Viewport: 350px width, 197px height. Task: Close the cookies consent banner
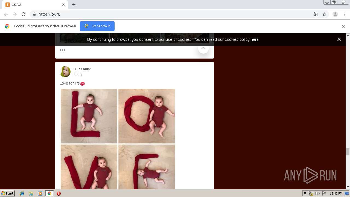pyautogui.click(x=339, y=39)
